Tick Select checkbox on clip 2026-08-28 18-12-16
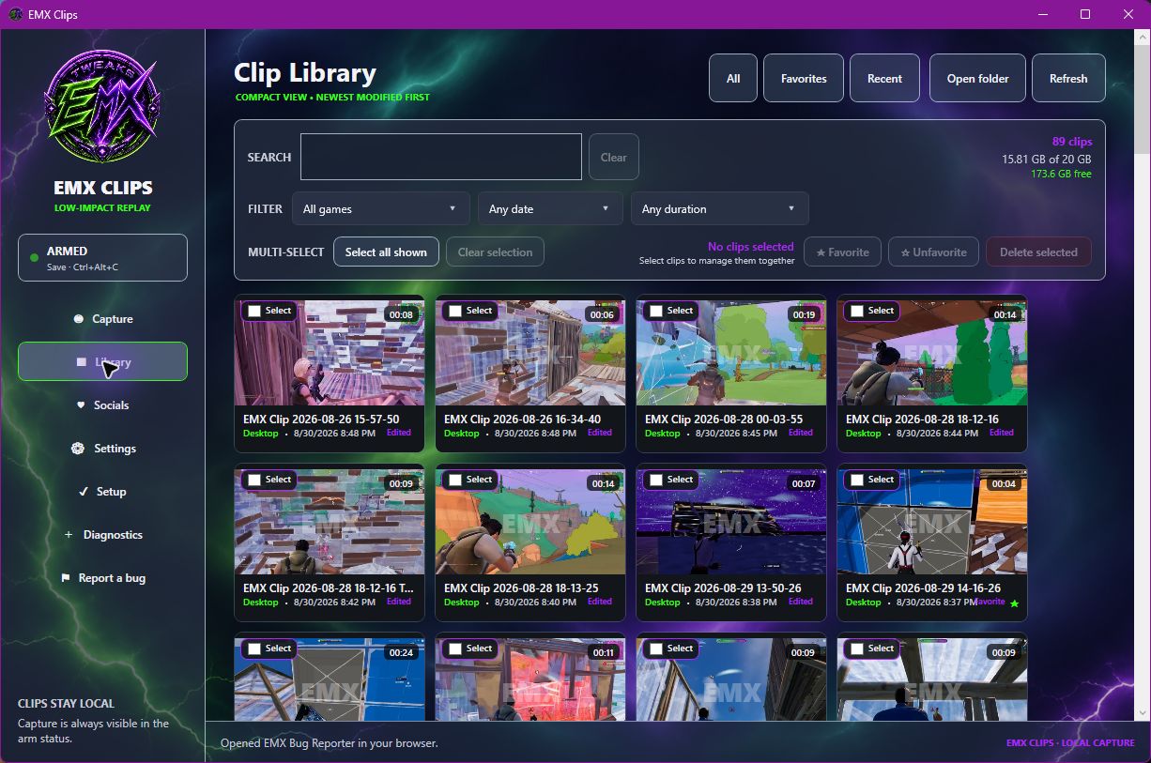 857,311
